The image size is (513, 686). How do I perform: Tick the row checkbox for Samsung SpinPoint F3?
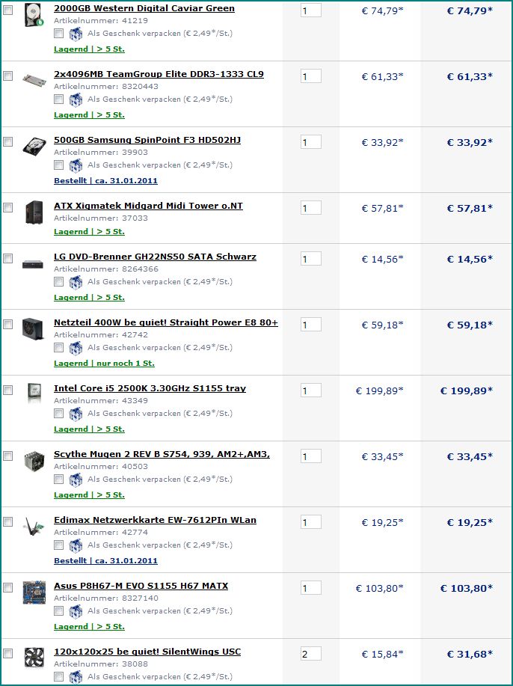click(8, 142)
